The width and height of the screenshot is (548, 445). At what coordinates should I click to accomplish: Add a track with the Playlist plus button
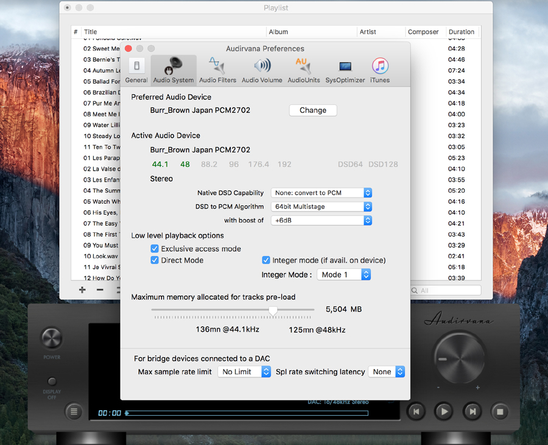click(x=82, y=290)
